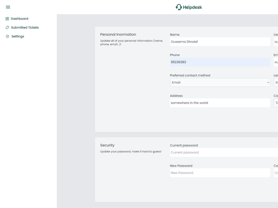278x208 pixels.
Task: Click the 'Preferred contact method' label
Action: point(190,75)
